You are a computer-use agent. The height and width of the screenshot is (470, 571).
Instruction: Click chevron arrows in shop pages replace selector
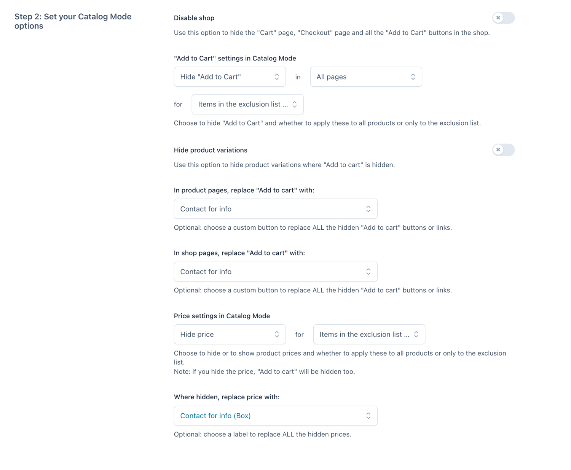[368, 272]
